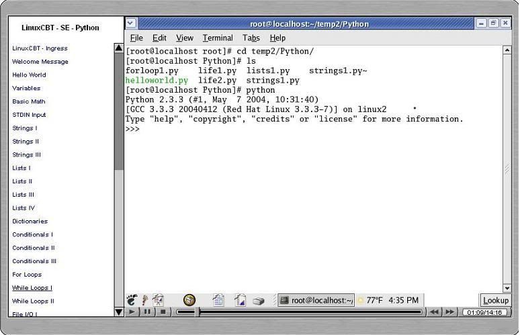Open the Variables lesson

tap(26, 88)
